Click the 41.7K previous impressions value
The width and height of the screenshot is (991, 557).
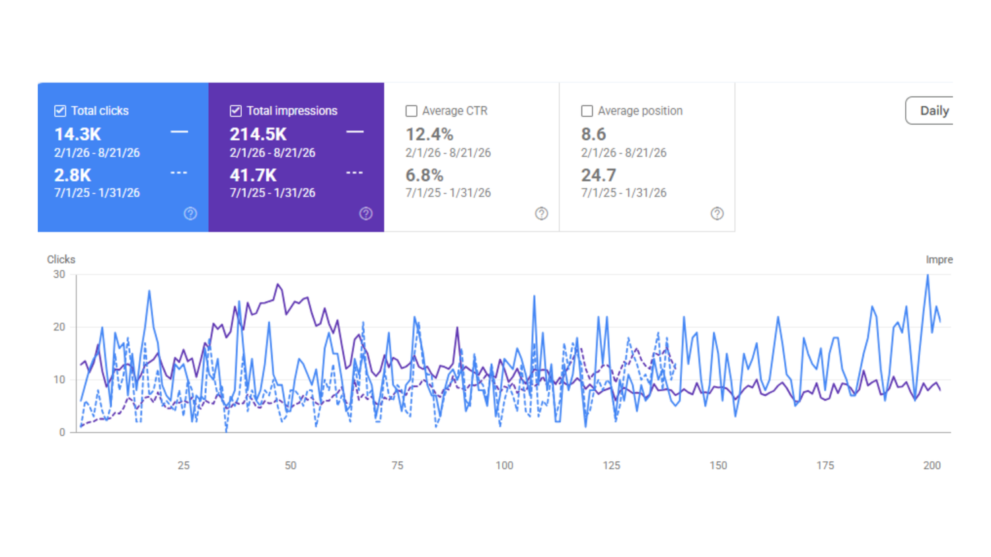point(253,175)
